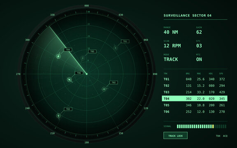Select the T03 target blip on radar
The height and width of the screenshot is (148, 237).
(x=58, y=116)
